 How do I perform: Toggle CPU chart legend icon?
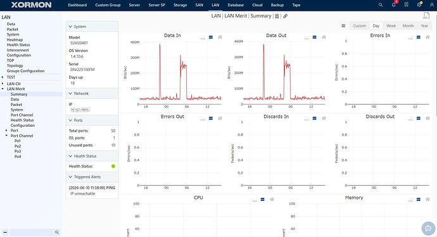point(263,200)
